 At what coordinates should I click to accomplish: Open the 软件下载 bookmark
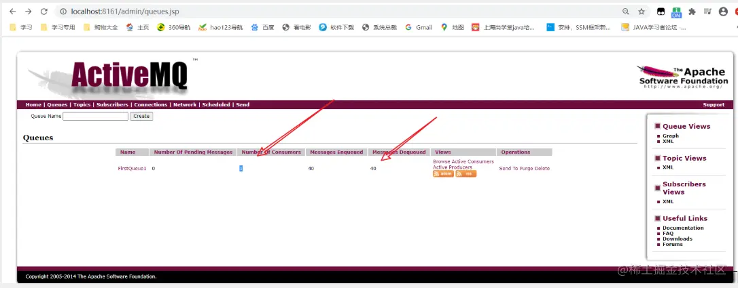coord(336,27)
